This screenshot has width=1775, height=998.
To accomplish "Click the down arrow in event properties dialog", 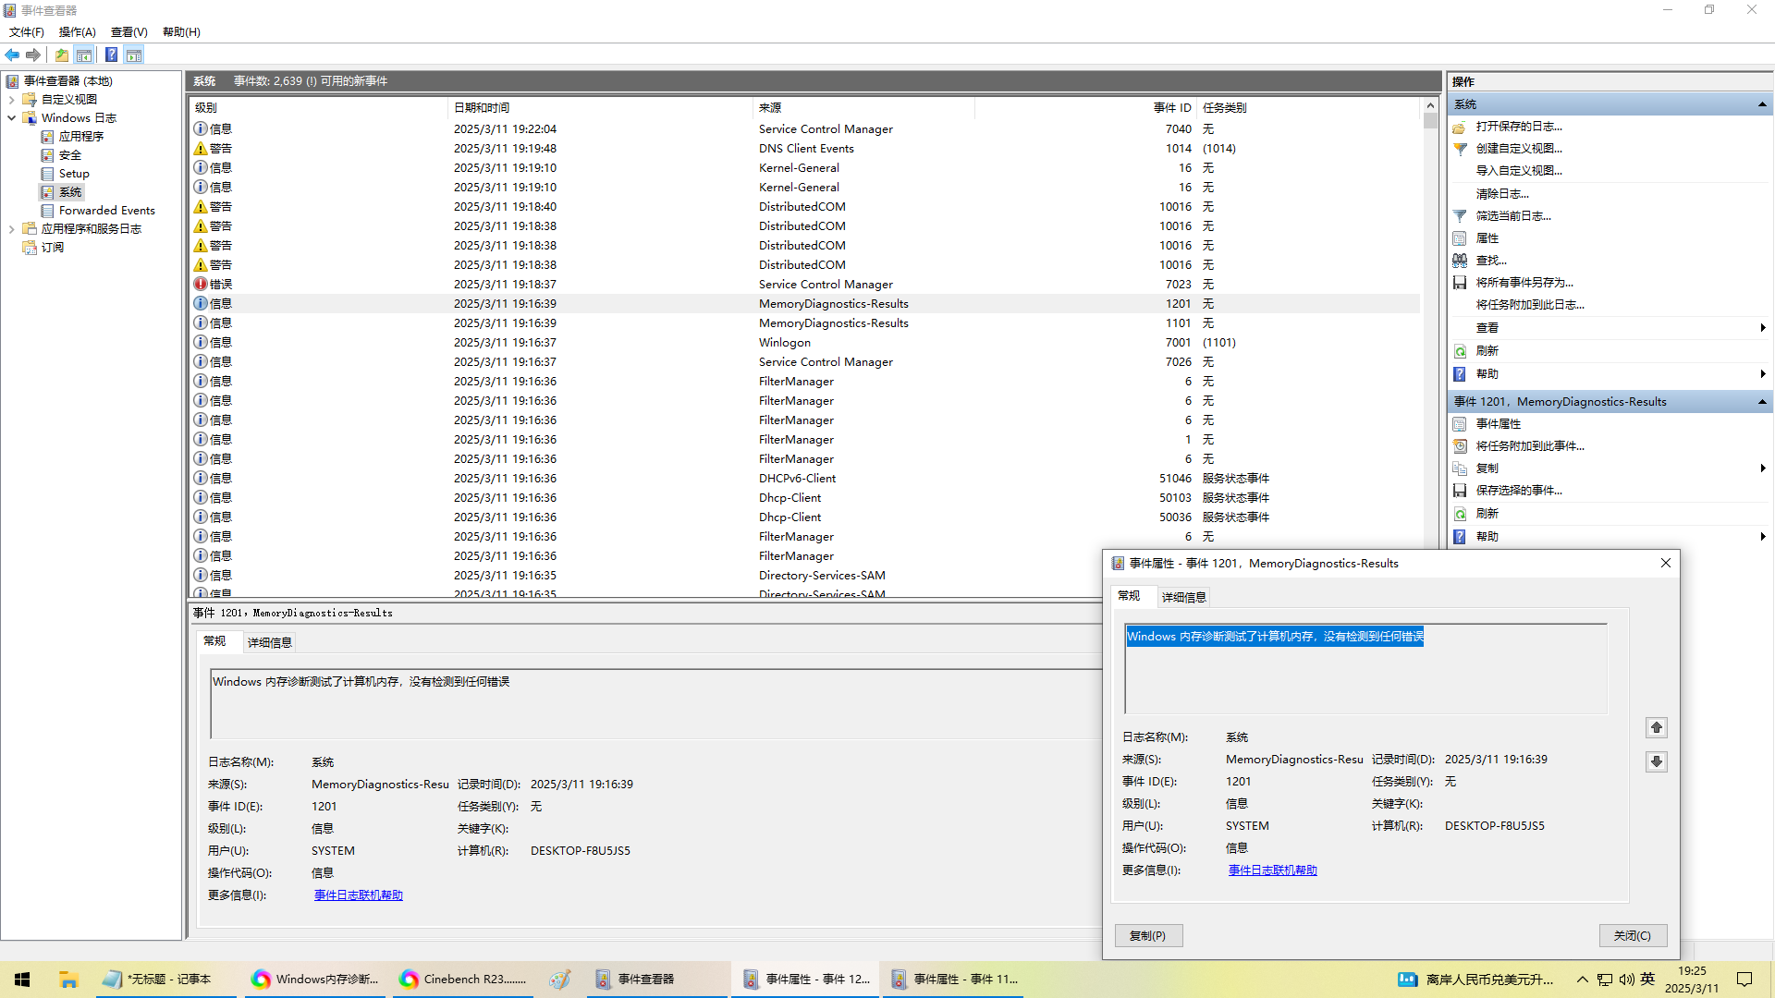I will (1656, 761).
